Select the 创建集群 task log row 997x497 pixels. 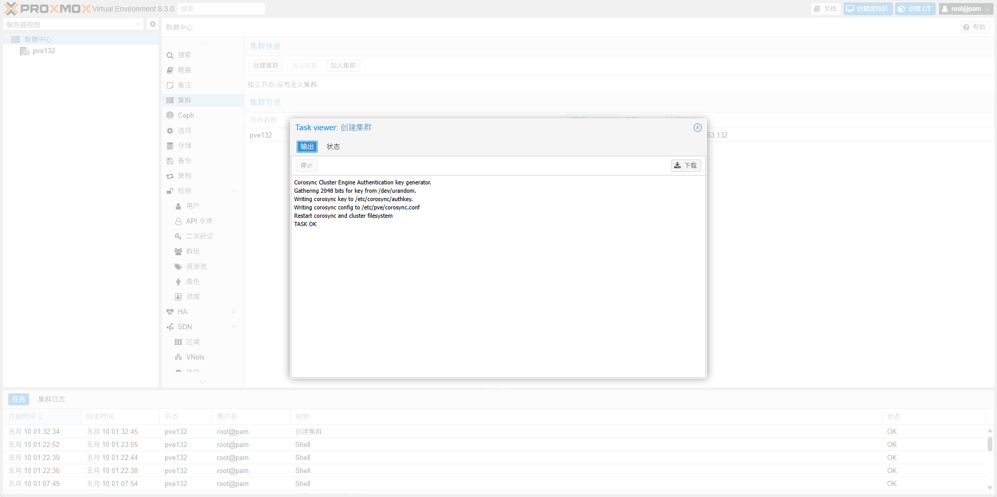pos(494,431)
